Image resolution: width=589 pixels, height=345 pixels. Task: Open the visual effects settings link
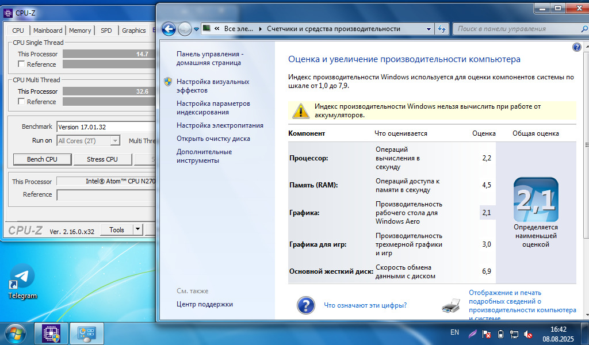click(213, 86)
